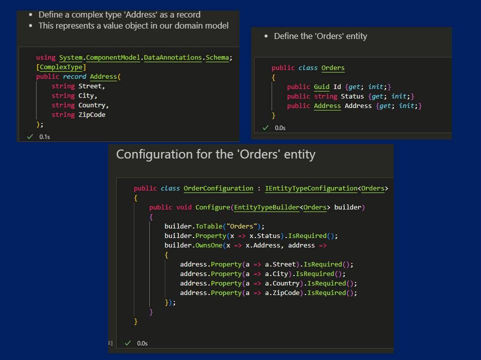Click the 'string City,' parameter line

tap(74, 95)
